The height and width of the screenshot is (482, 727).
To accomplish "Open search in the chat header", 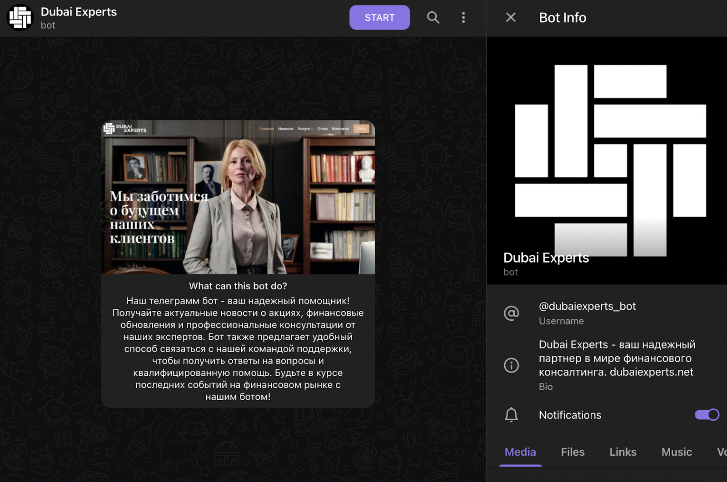I will (433, 18).
